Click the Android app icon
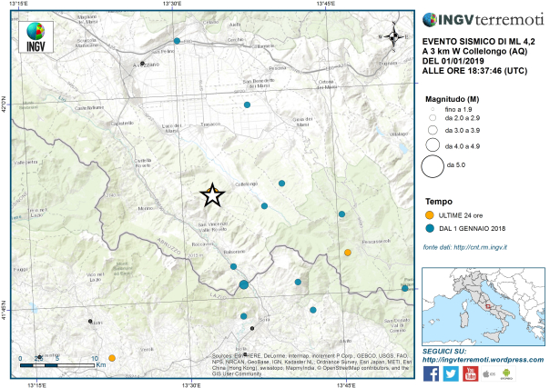Screen dimensions: 550x388 pyautogui.click(x=506, y=374)
